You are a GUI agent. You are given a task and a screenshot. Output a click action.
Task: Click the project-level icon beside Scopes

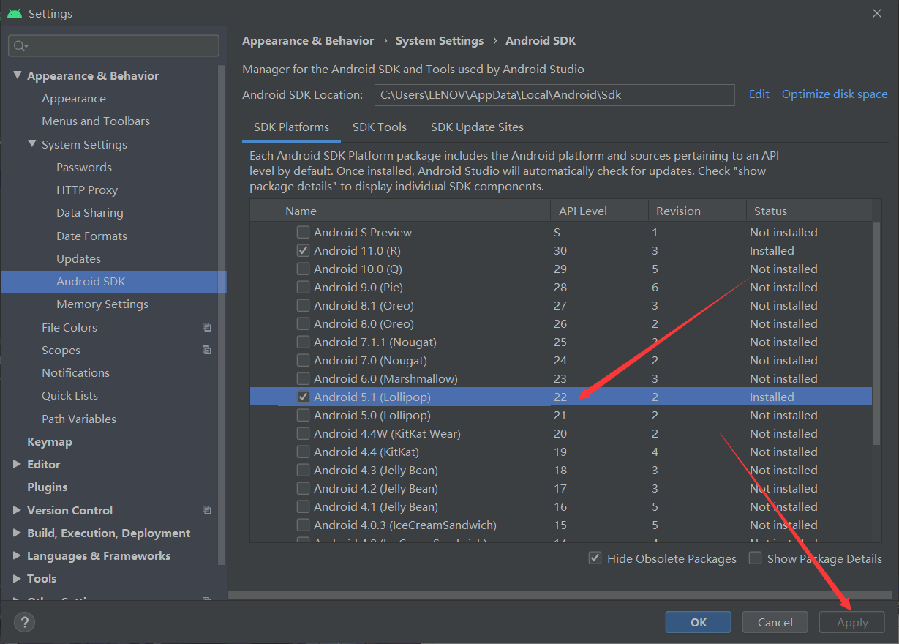tap(207, 350)
